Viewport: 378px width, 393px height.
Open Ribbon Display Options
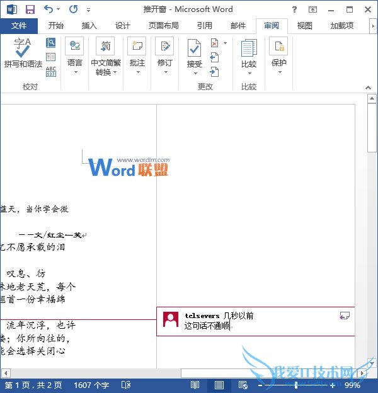[x=312, y=9]
